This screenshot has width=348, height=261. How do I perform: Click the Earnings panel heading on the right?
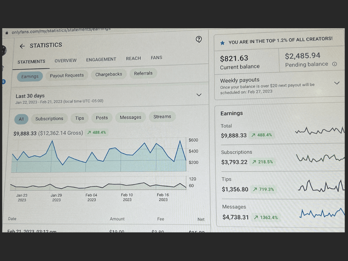[232, 113]
